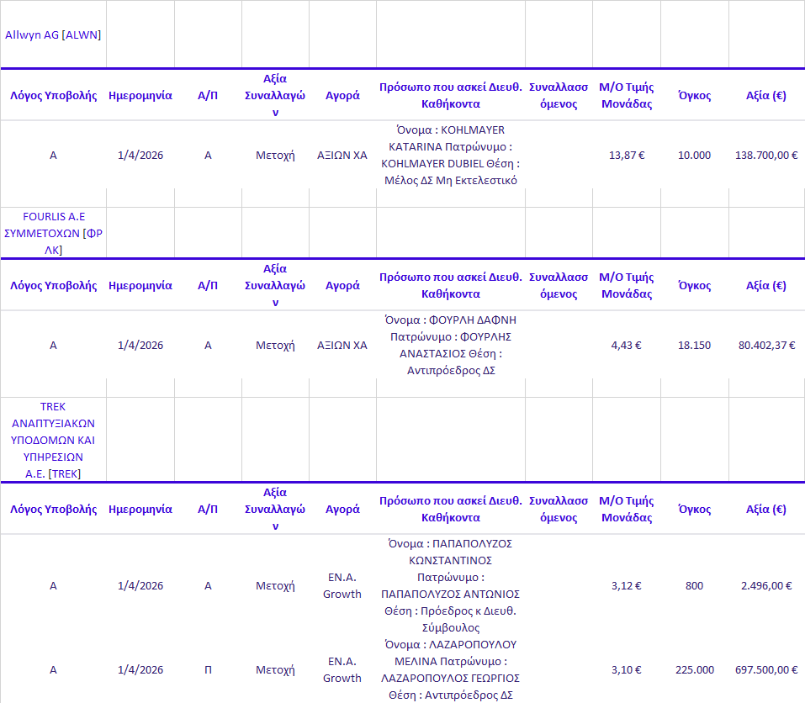Click Ημερομηνία header in Fourlis table
Viewport: 805px width, 703px height.
pyautogui.click(x=140, y=285)
